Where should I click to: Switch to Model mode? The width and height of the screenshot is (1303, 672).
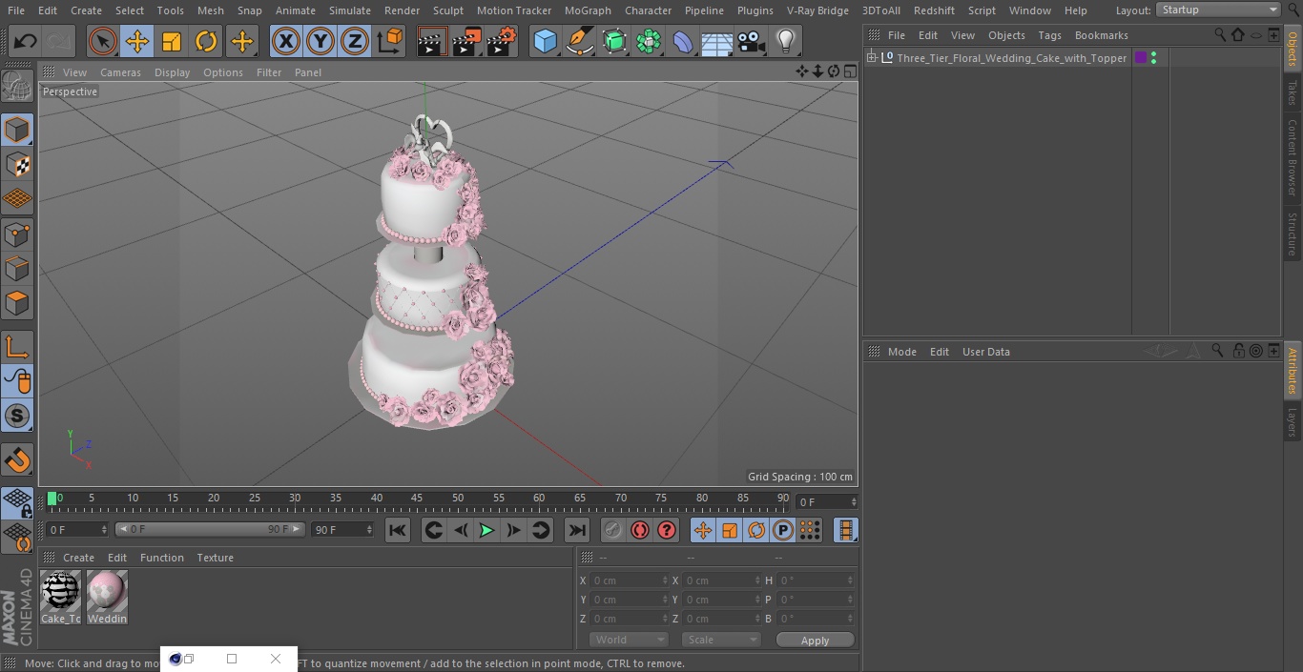click(17, 130)
